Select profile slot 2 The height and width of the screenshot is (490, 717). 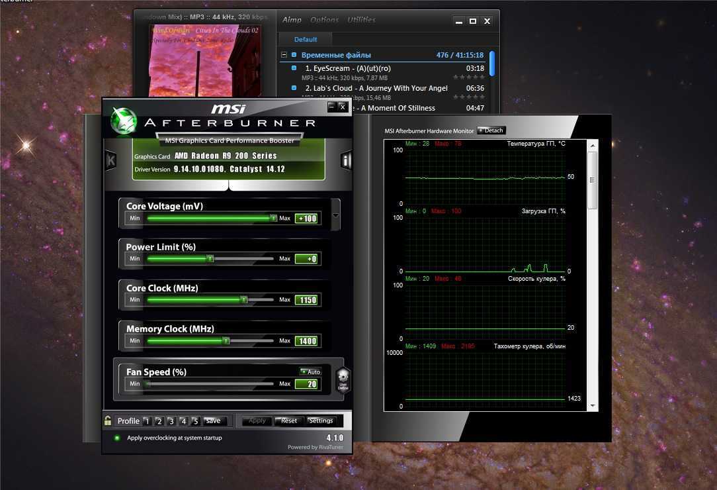point(159,421)
